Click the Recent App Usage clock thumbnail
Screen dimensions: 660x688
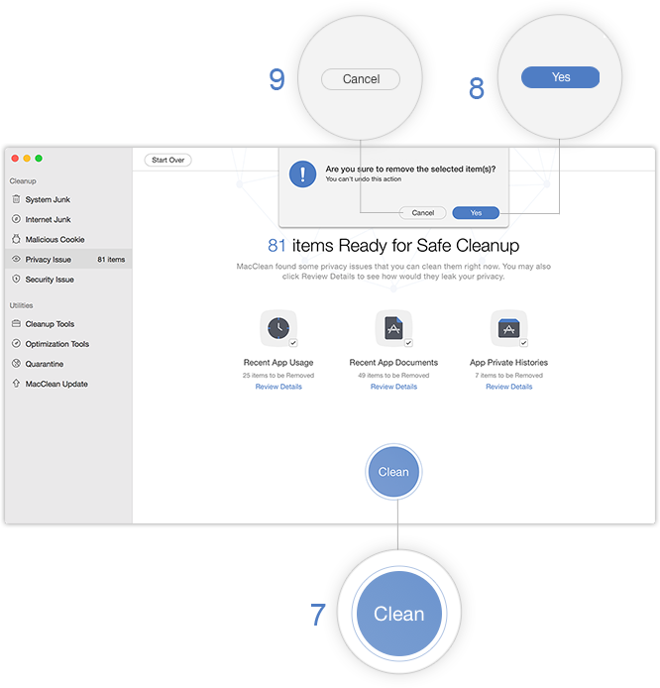(277, 327)
